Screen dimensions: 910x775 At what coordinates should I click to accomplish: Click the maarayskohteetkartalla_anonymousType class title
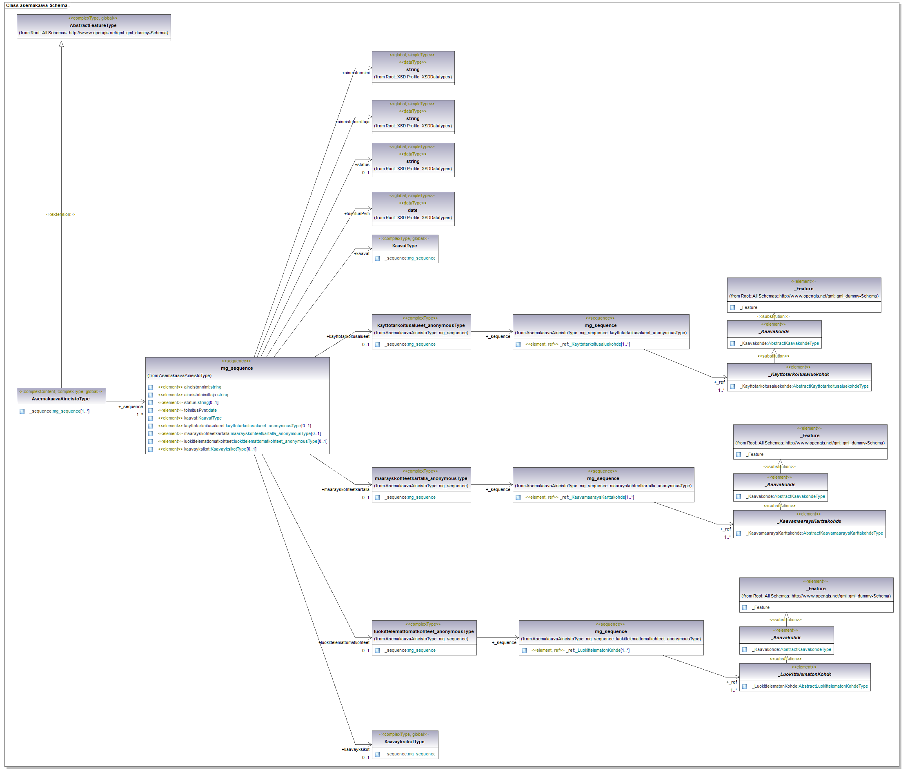[421, 479]
